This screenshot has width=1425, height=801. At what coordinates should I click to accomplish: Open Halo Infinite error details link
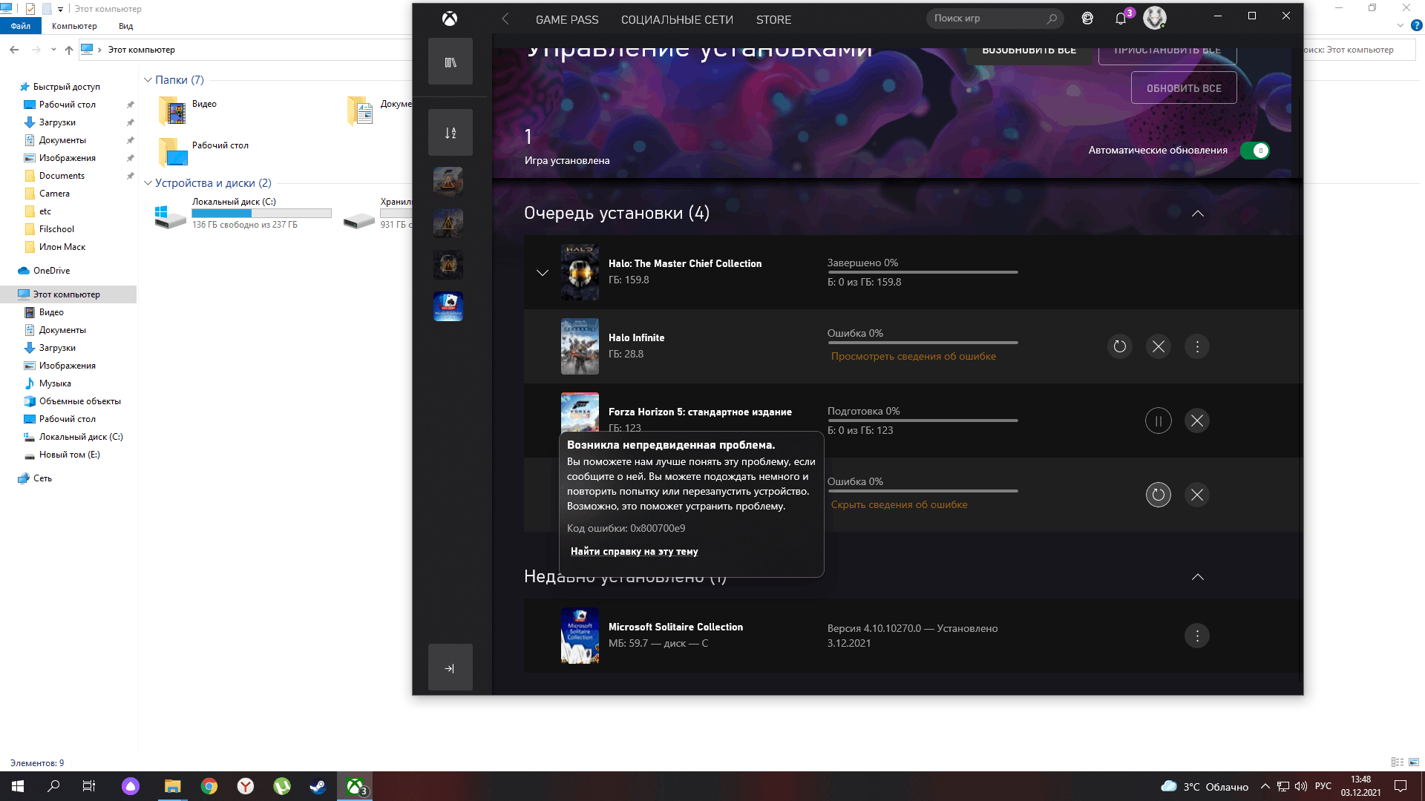[913, 356]
